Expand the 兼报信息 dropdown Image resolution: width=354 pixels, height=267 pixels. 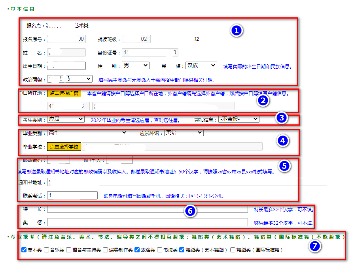(x=239, y=119)
